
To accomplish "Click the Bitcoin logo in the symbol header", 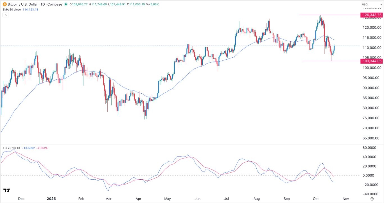I will [4, 4].
